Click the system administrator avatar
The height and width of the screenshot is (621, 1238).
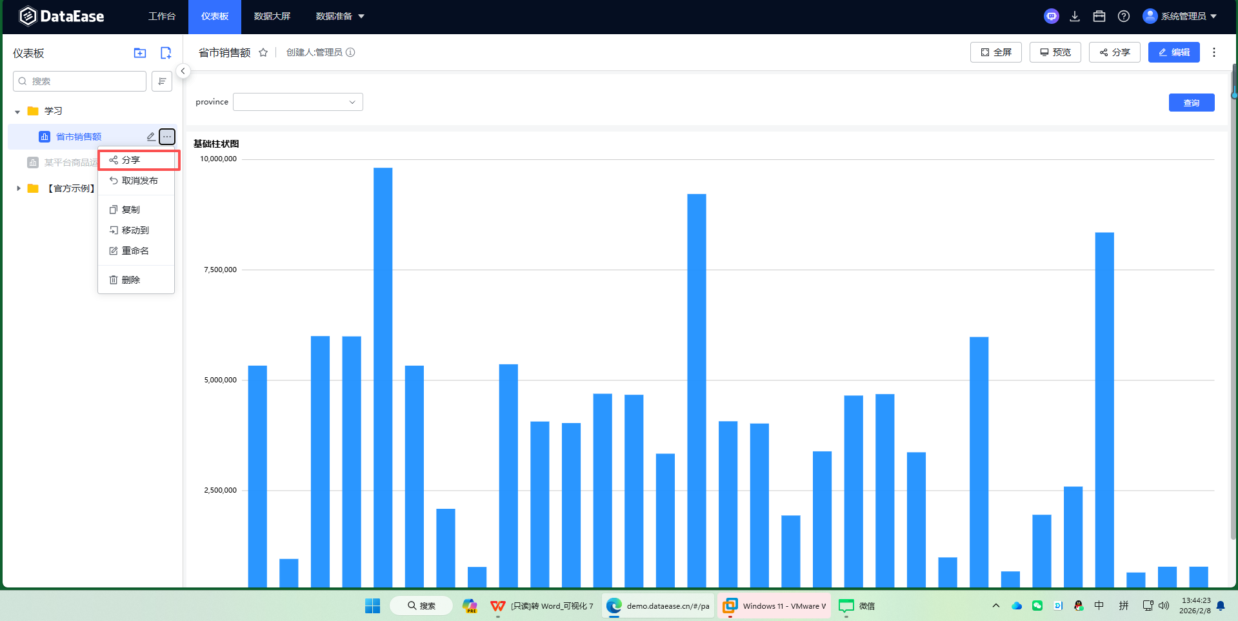click(x=1150, y=16)
